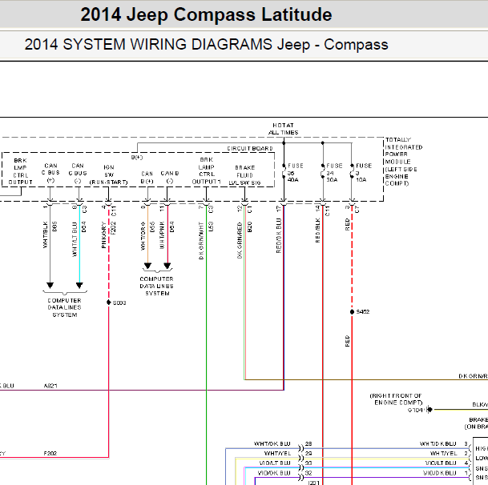Click the 'CAN B (+)' label
The width and height of the screenshot is (488, 485).
click(147, 177)
